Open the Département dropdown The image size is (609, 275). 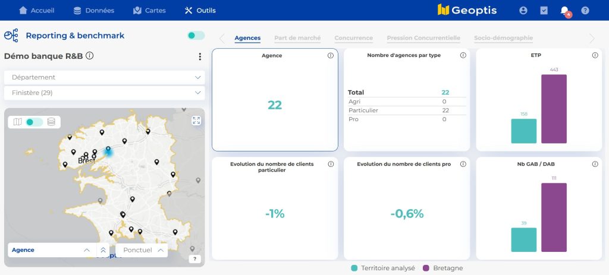[x=105, y=77]
